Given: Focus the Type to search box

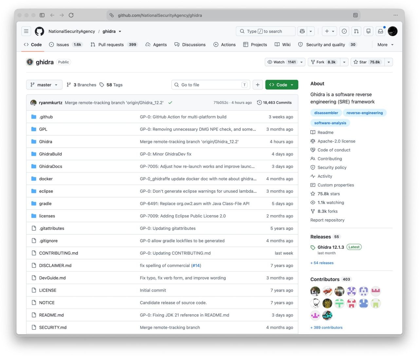Looking at the screenshot, I should 265,31.
